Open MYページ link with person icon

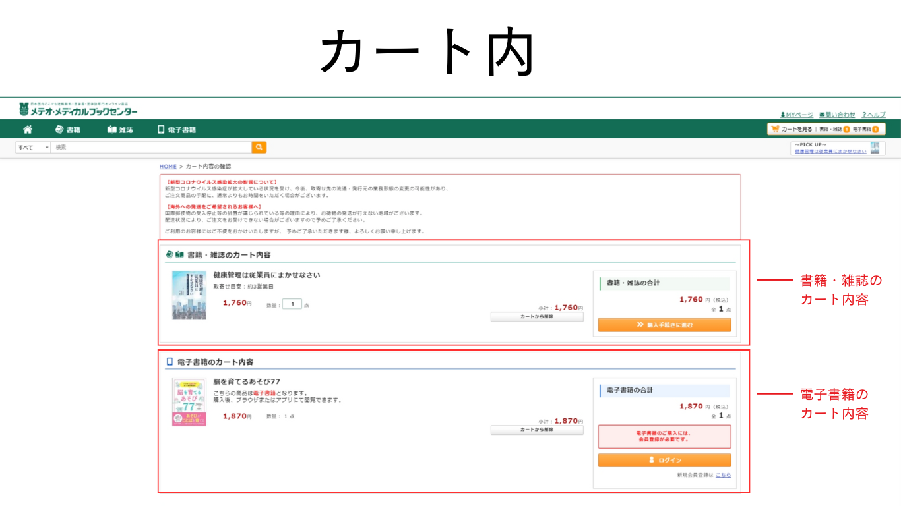point(797,115)
